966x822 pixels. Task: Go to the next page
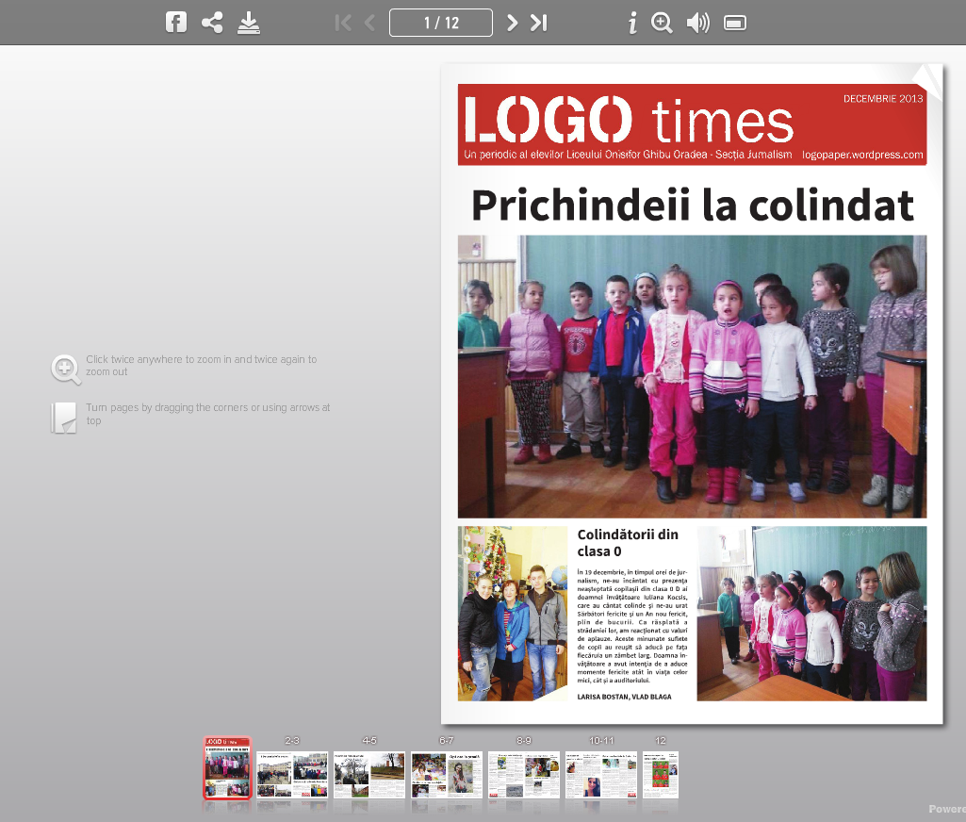(x=512, y=23)
